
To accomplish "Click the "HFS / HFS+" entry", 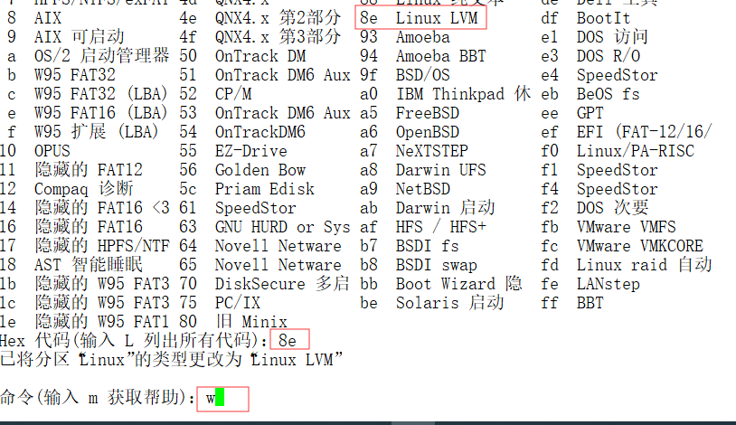I will [x=440, y=227].
